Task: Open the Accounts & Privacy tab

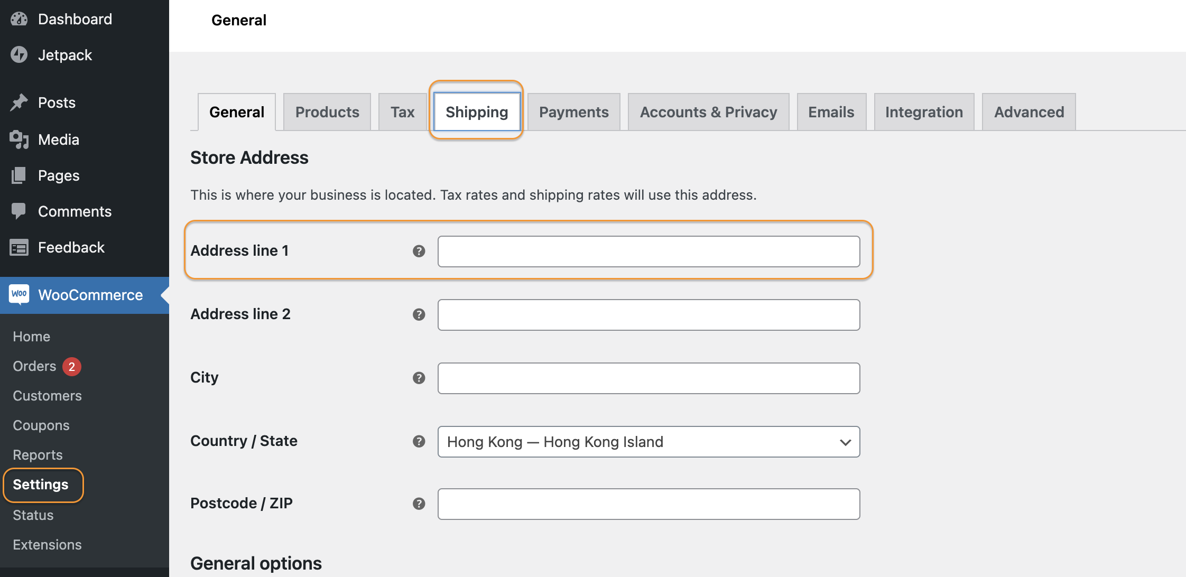Action: pos(709,112)
